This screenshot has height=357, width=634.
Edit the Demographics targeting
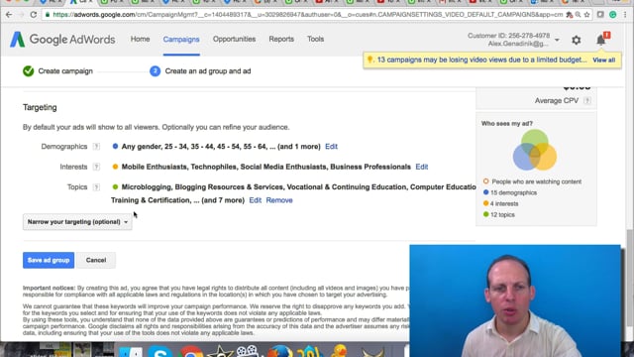(331, 147)
